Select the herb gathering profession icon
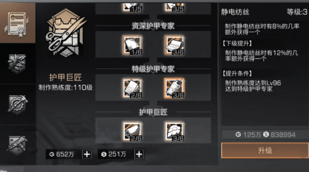This screenshot has width=309, height=172. point(17,64)
